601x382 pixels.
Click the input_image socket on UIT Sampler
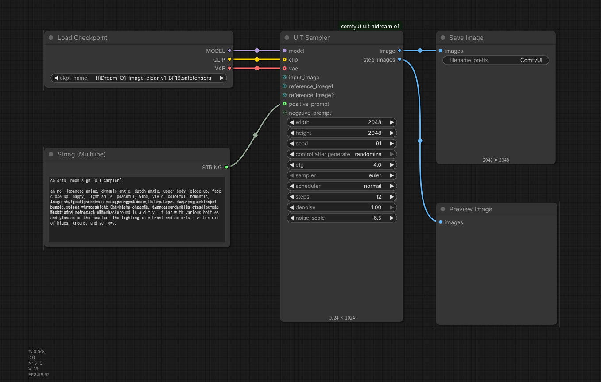tap(284, 78)
